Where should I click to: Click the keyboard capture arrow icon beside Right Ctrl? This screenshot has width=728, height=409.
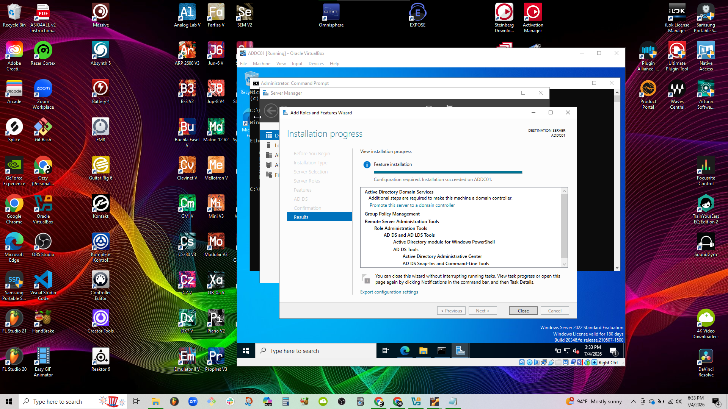[594, 362]
